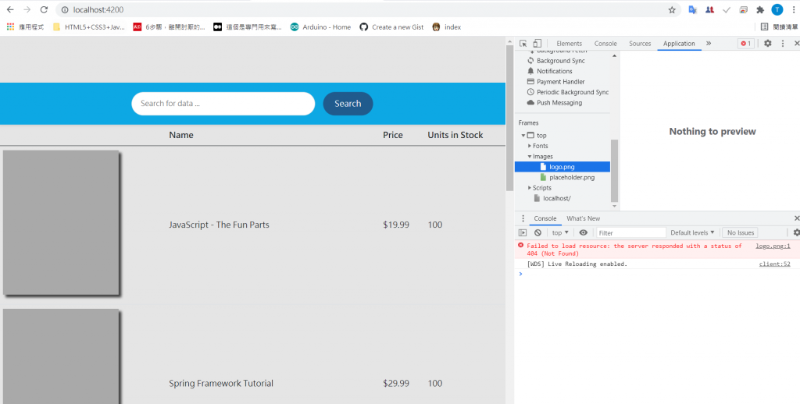Open the two-people extension icon

coord(709,9)
